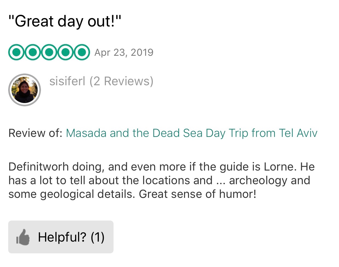This screenshot has height=267, width=339.
Task: Click "Tel Aviv" in the tour link
Action: tap(298, 133)
